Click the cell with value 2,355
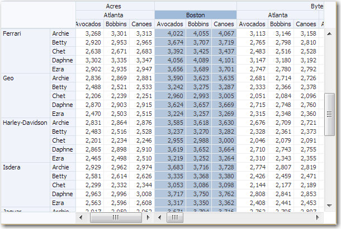The width and height of the screenshot is (341, 229). [306, 158]
